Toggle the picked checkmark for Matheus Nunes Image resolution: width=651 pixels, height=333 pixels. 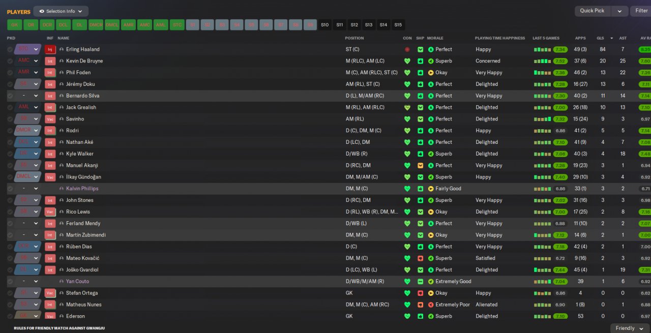10,305
